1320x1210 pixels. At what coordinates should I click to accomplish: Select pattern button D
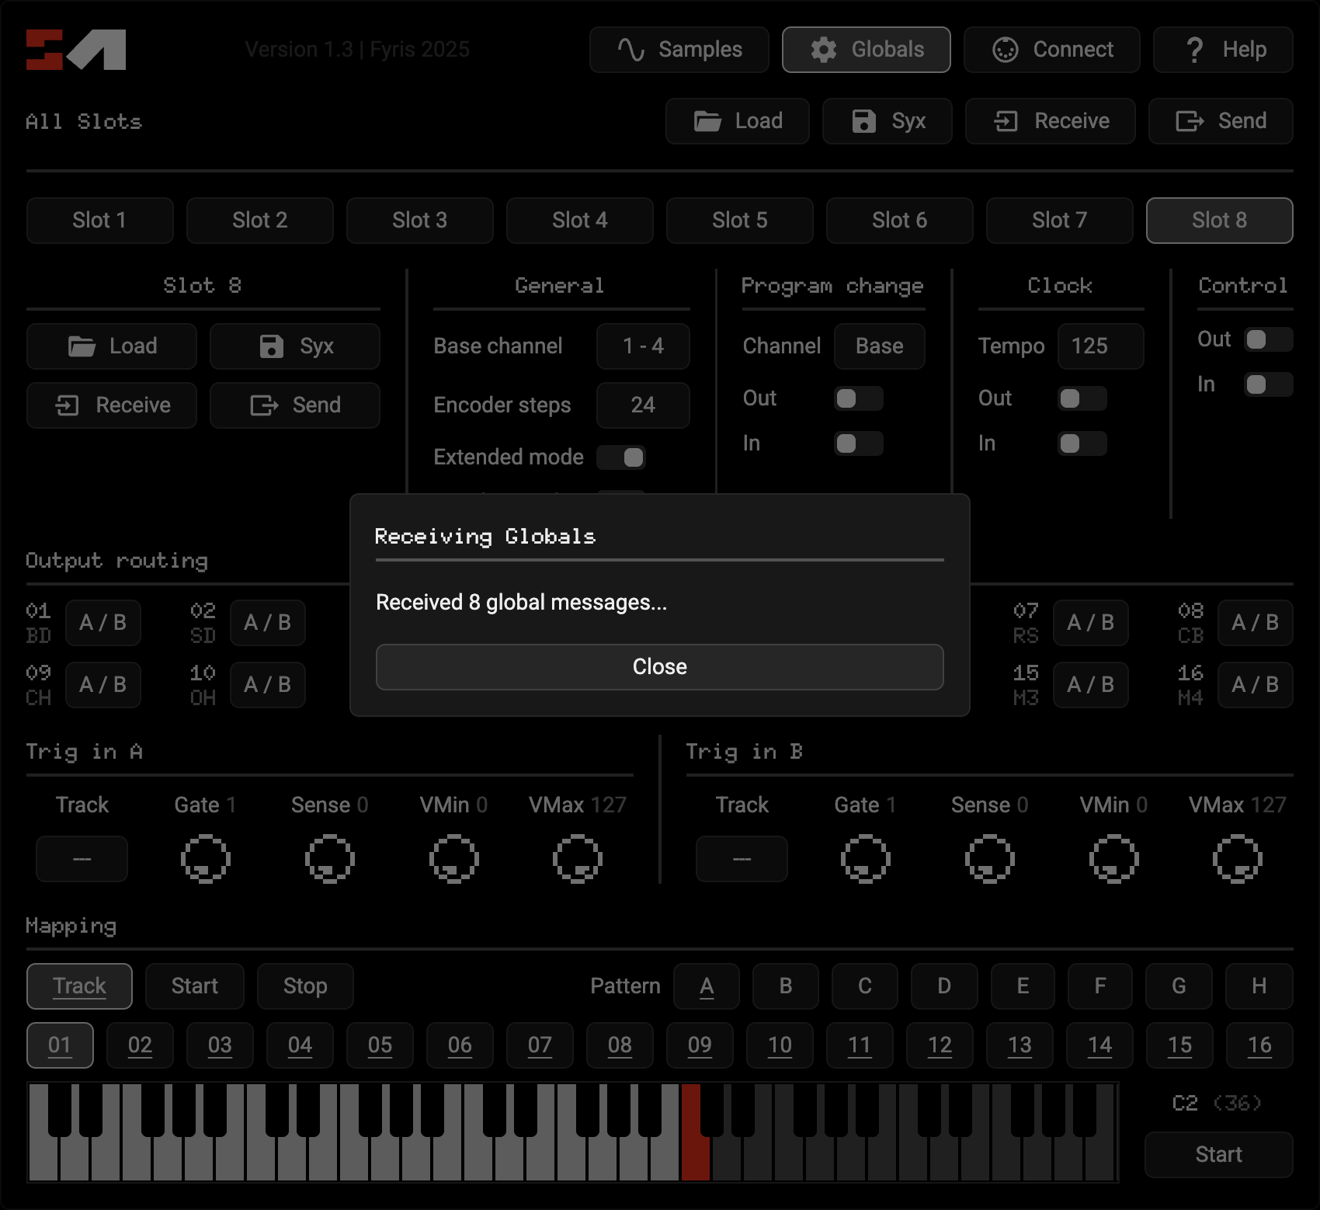pyautogui.click(x=943, y=986)
